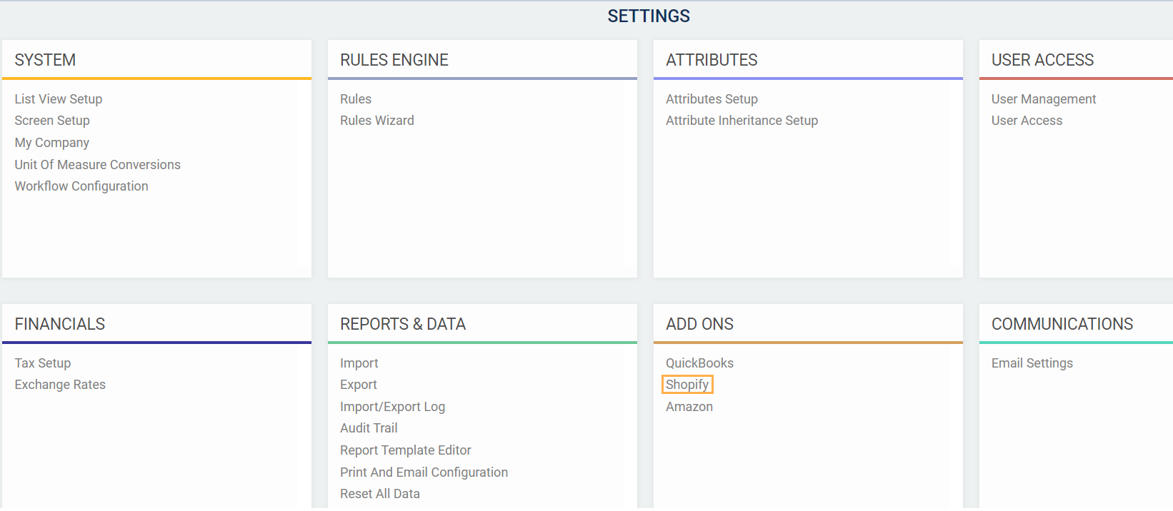
Task: Open QuickBooks integration settings
Action: [699, 363]
